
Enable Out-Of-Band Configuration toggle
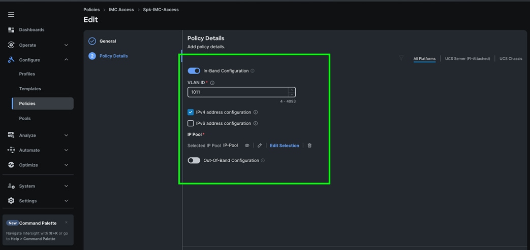click(194, 161)
